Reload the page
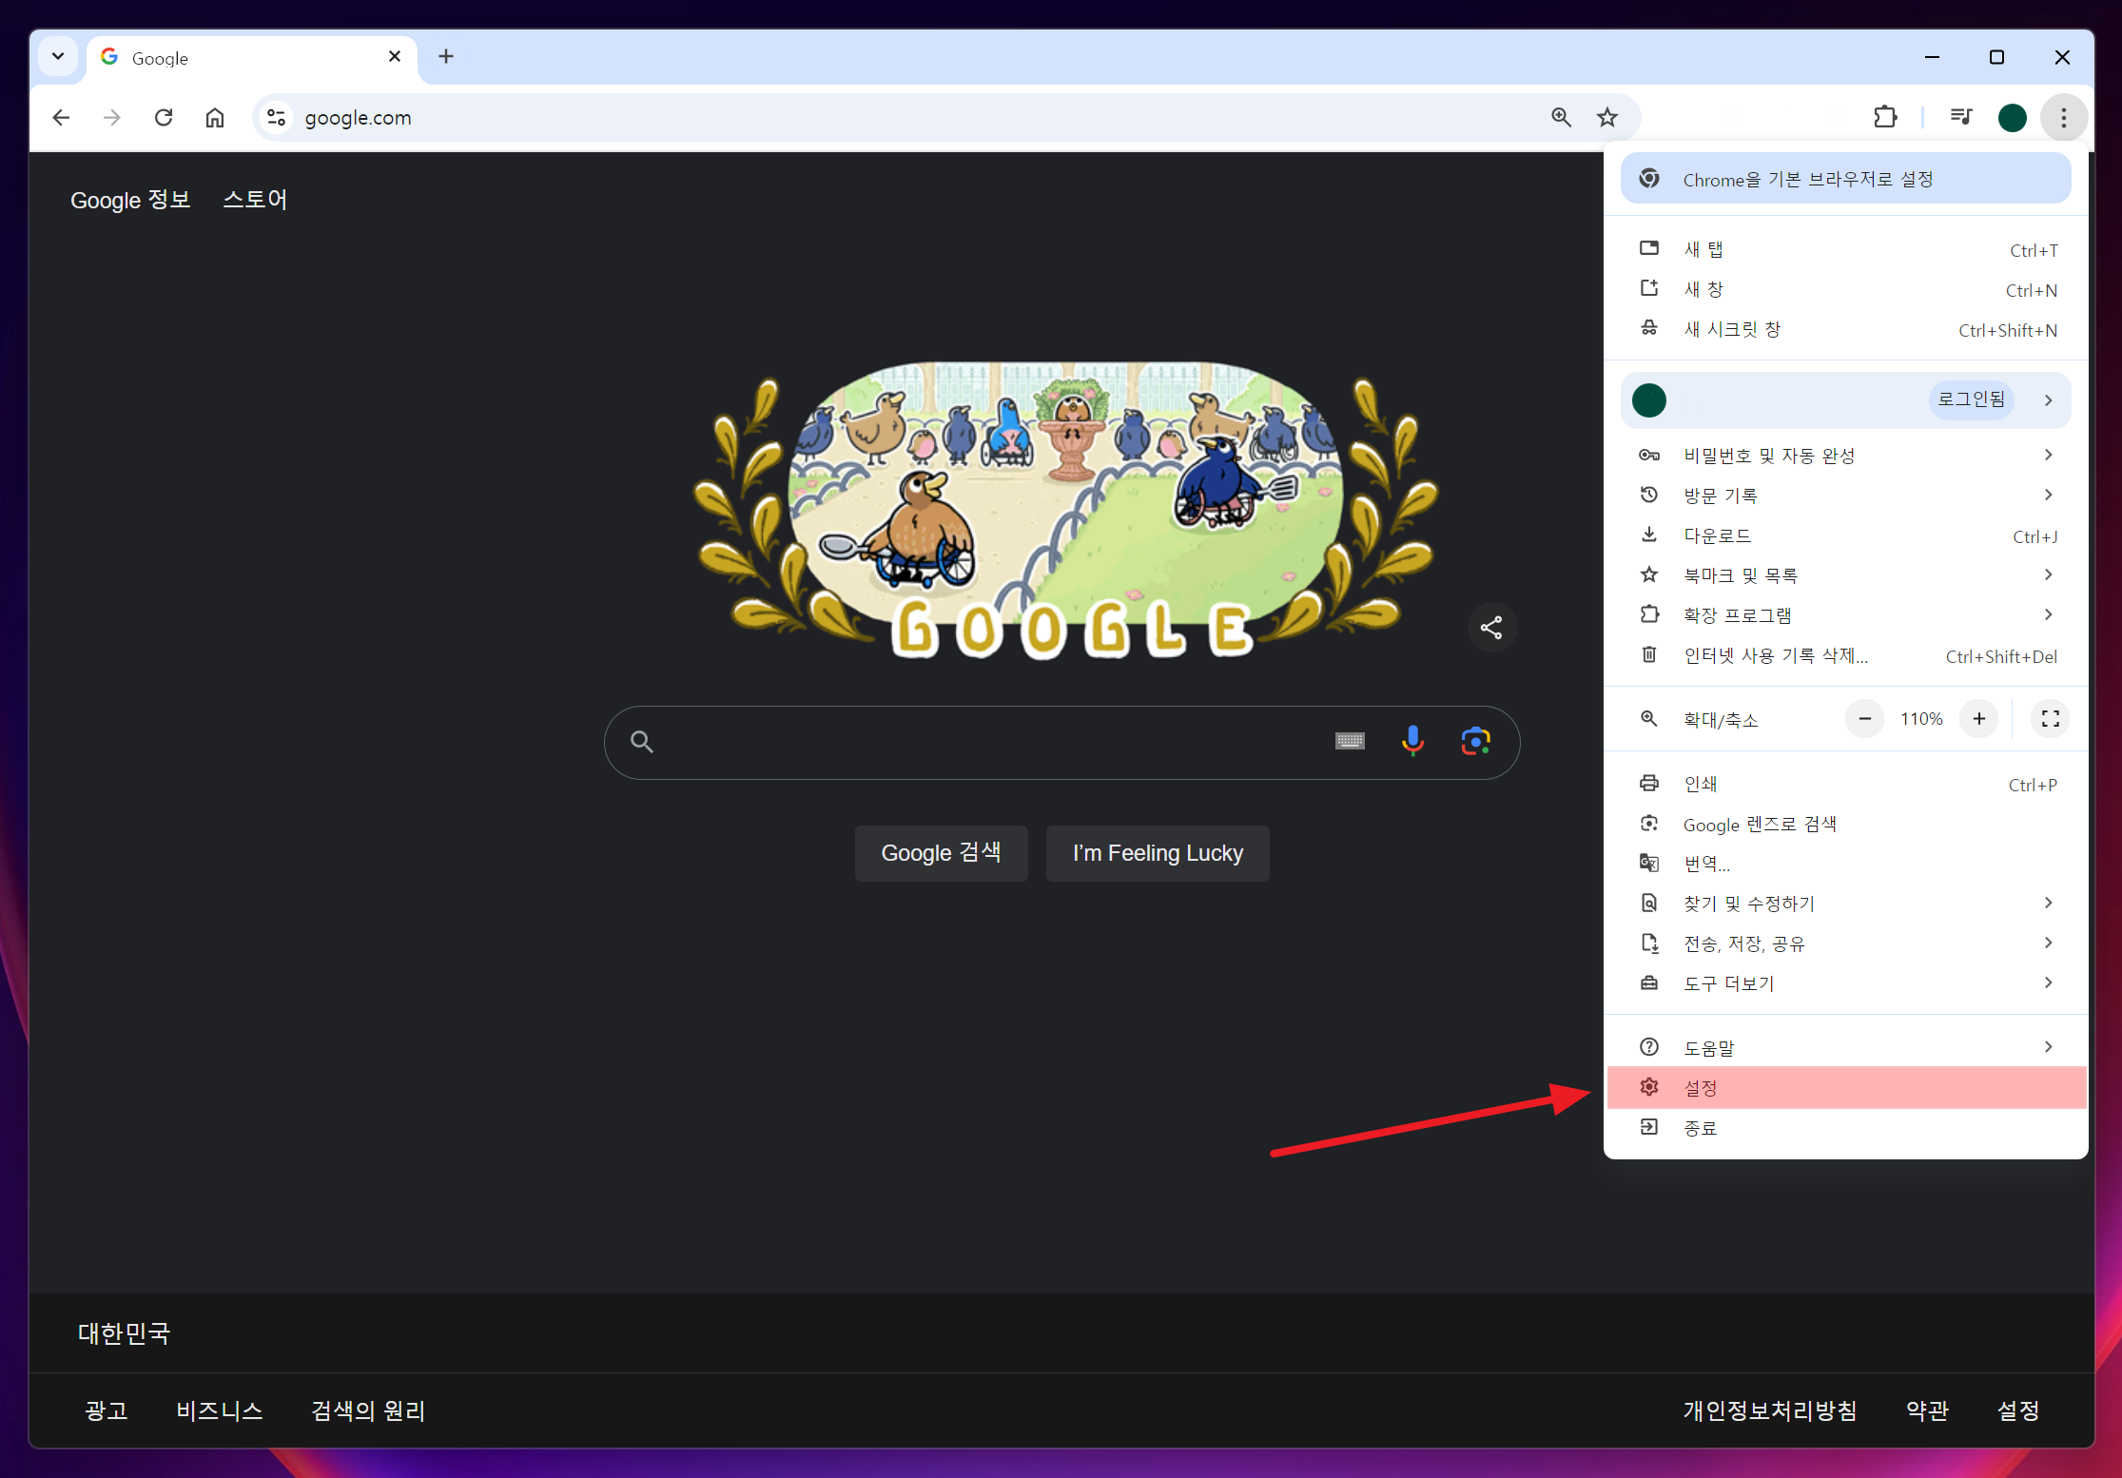The image size is (2122, 1478). (164, 117)
